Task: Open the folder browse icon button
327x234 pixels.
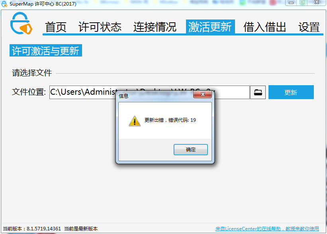Action: [258, 92]
